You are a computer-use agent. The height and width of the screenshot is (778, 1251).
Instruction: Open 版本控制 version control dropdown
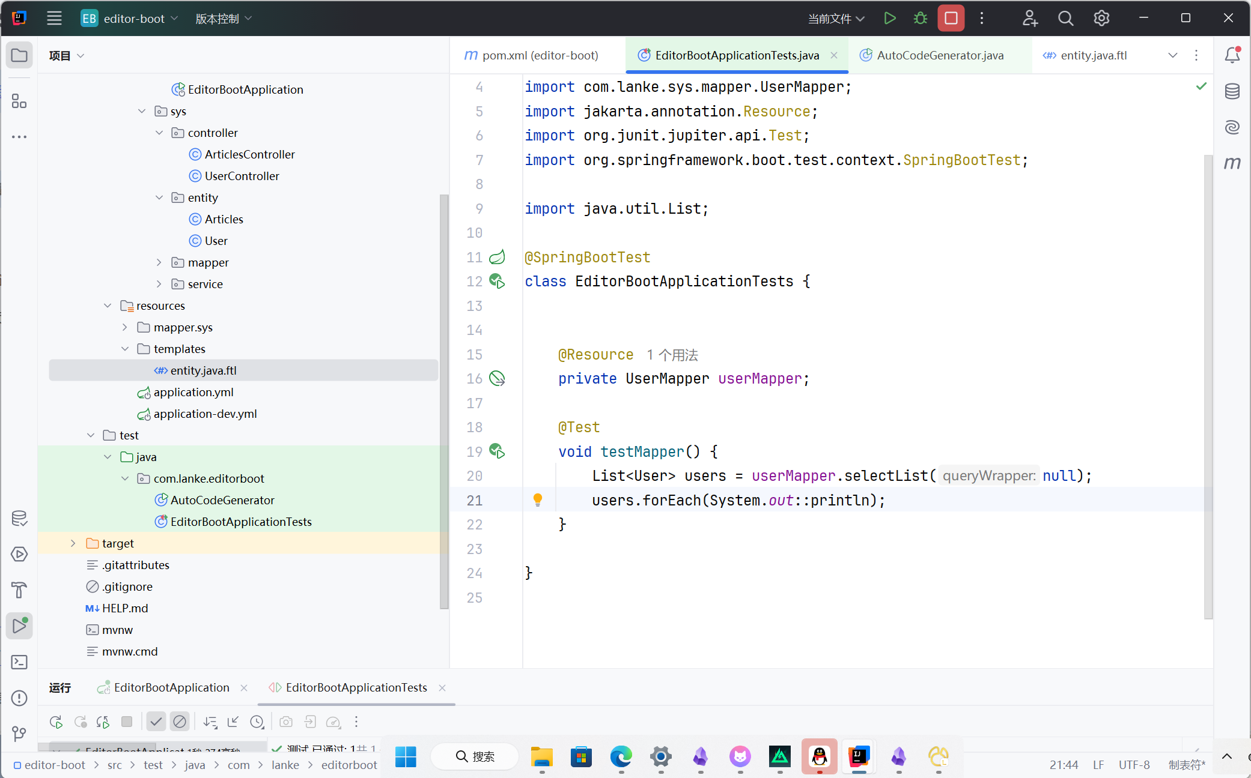pos(223,19)
